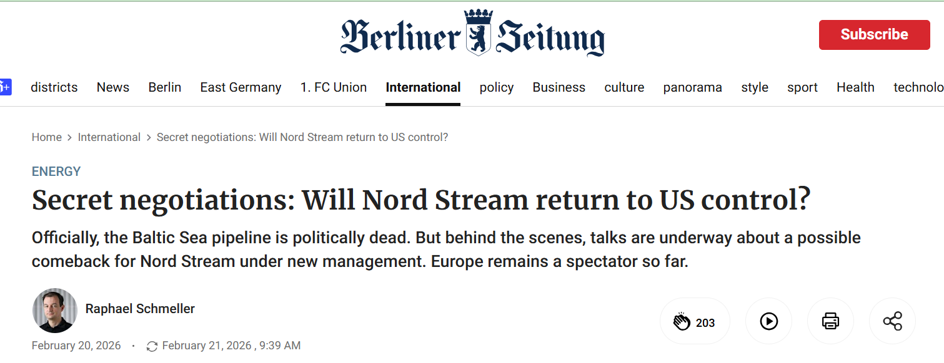
Task: Click the blue plus icon at left edge
Action: [x=5, y=87]
